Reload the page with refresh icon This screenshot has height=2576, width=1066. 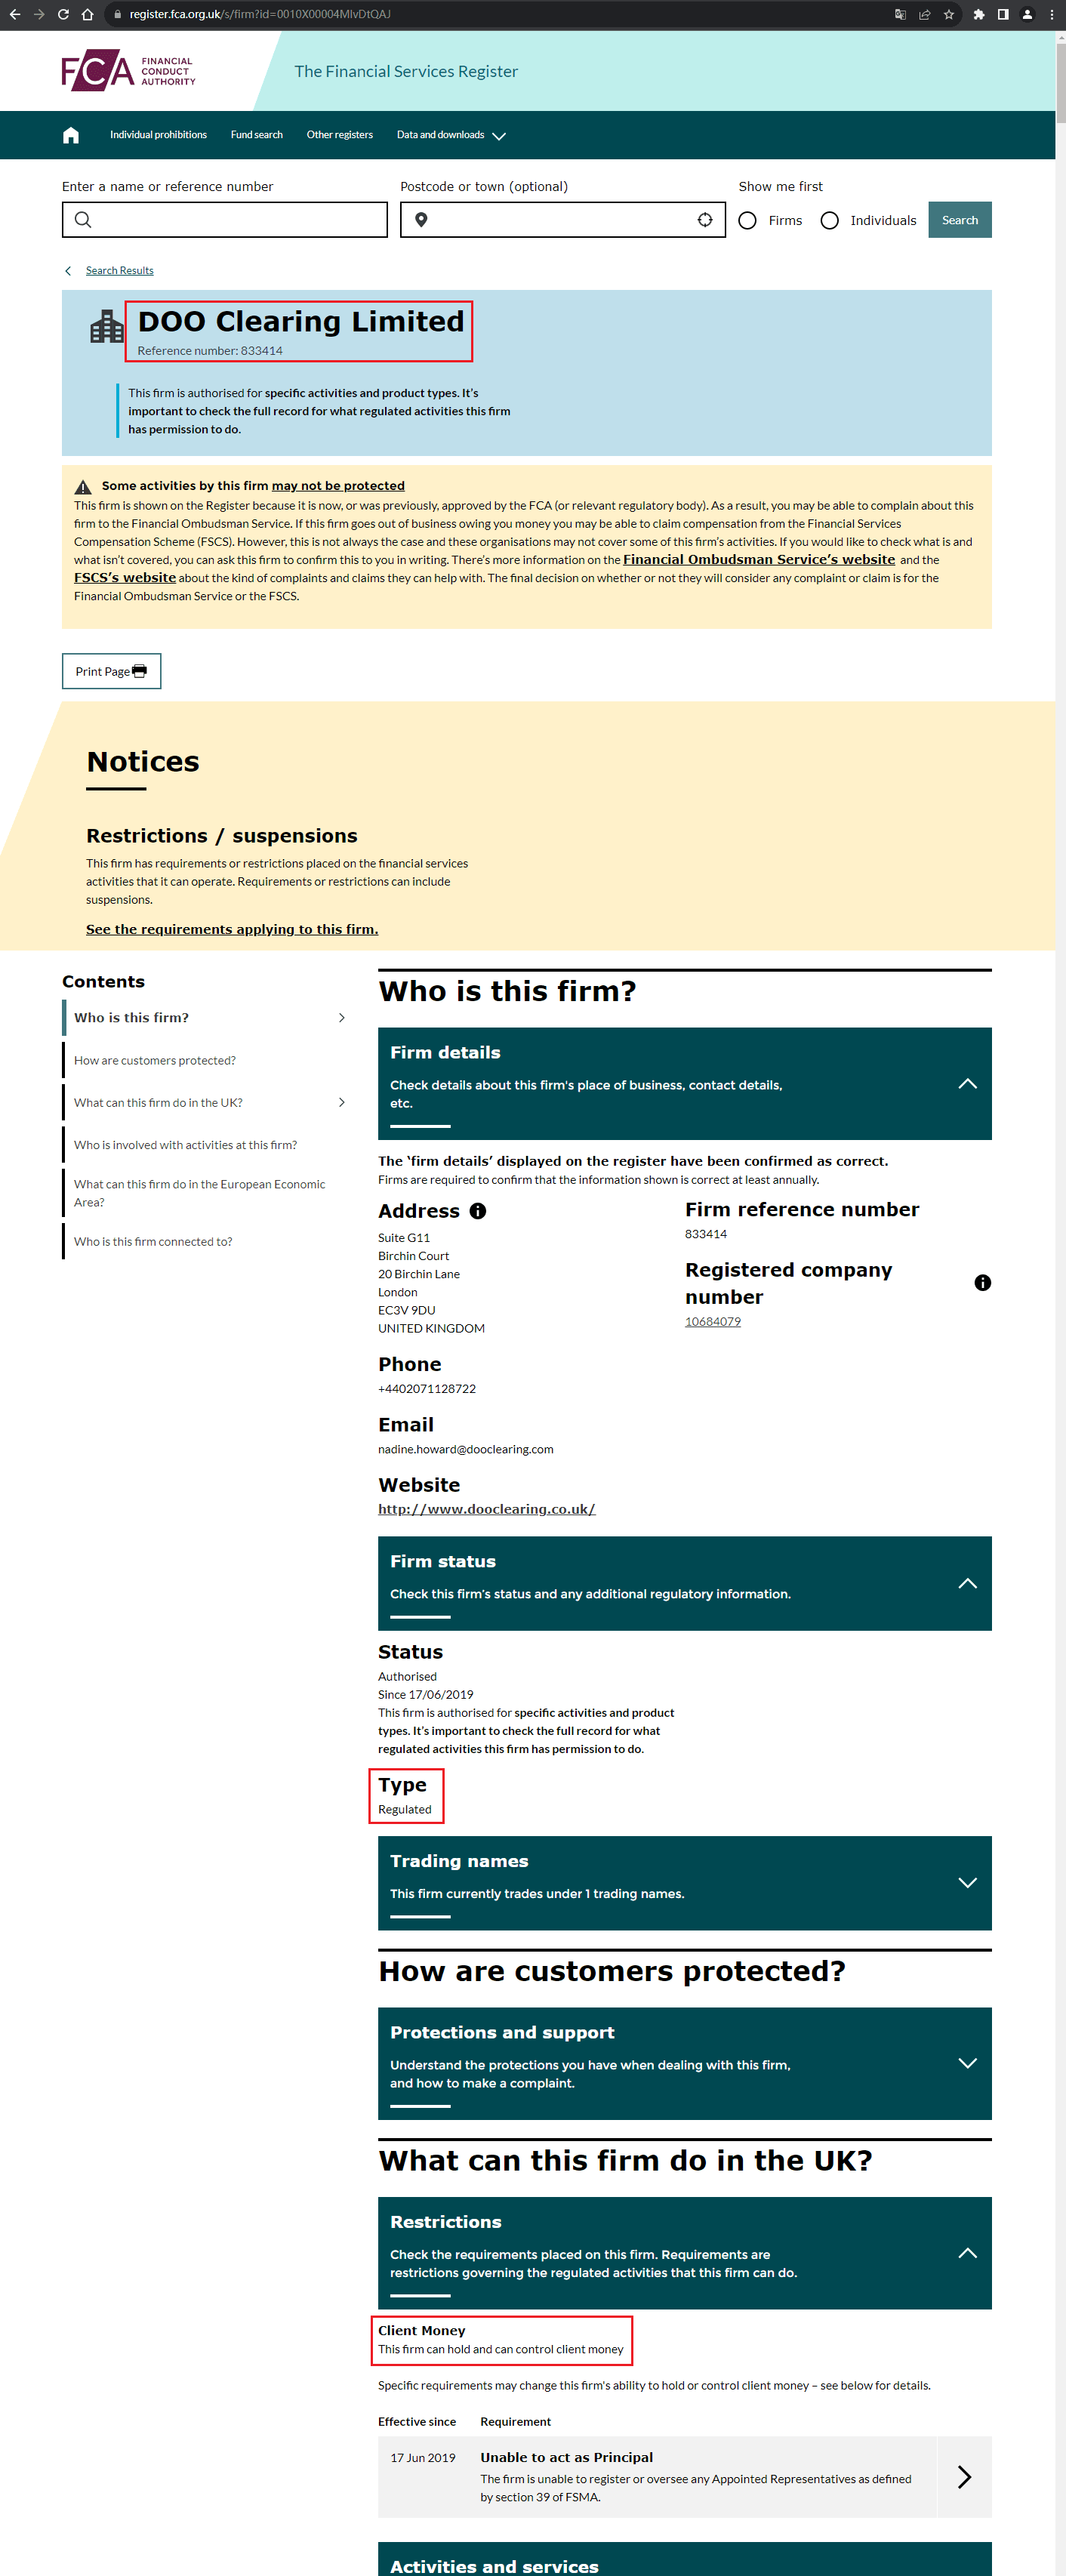(x=63, y=14)
